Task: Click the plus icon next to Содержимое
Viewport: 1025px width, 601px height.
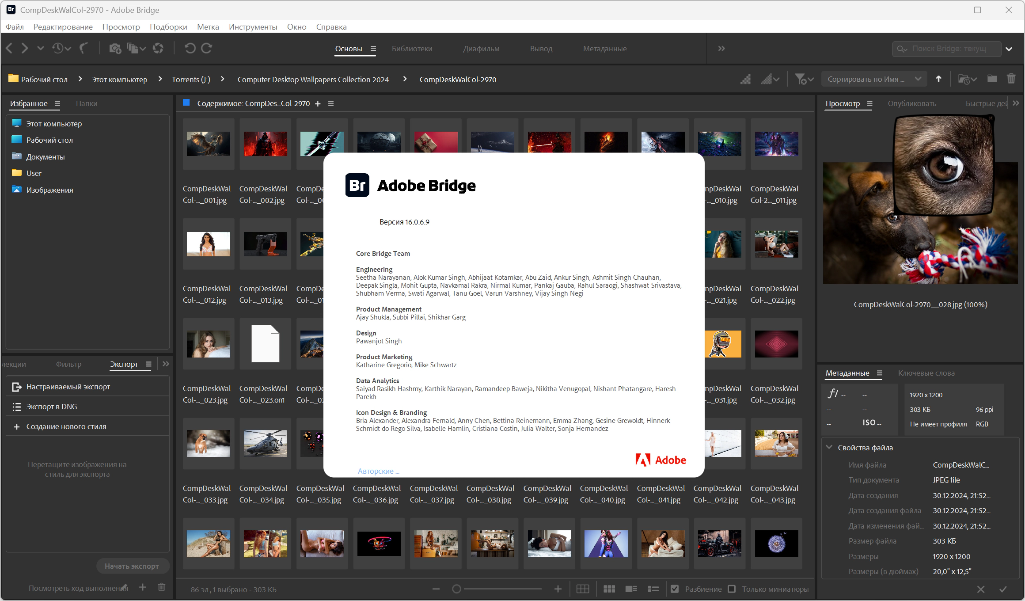Action: (x=318, y=104)
